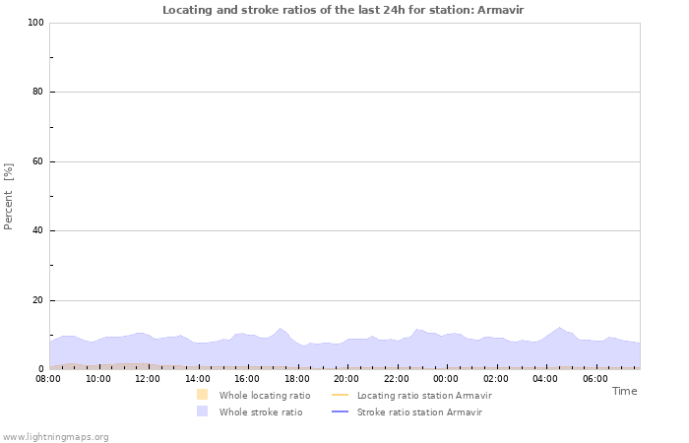The image size is (689, 443).
Task: Click the 12:00 time axis label
Action: coord(148,378)
